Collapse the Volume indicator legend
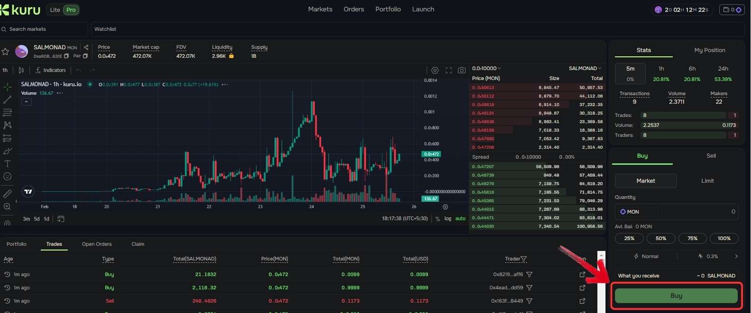 click(27, 101)
